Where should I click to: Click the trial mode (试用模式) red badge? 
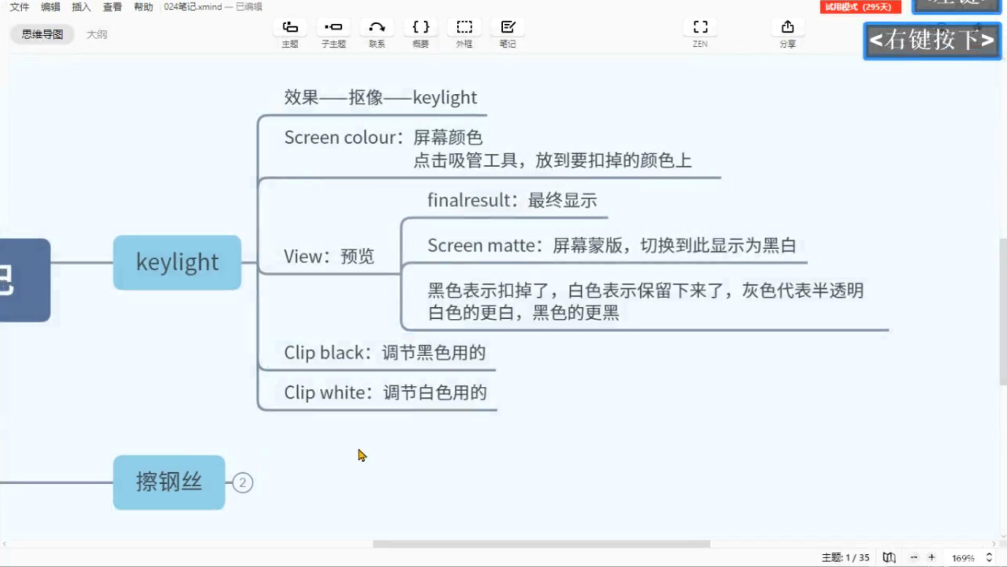[x=860, y=7]
